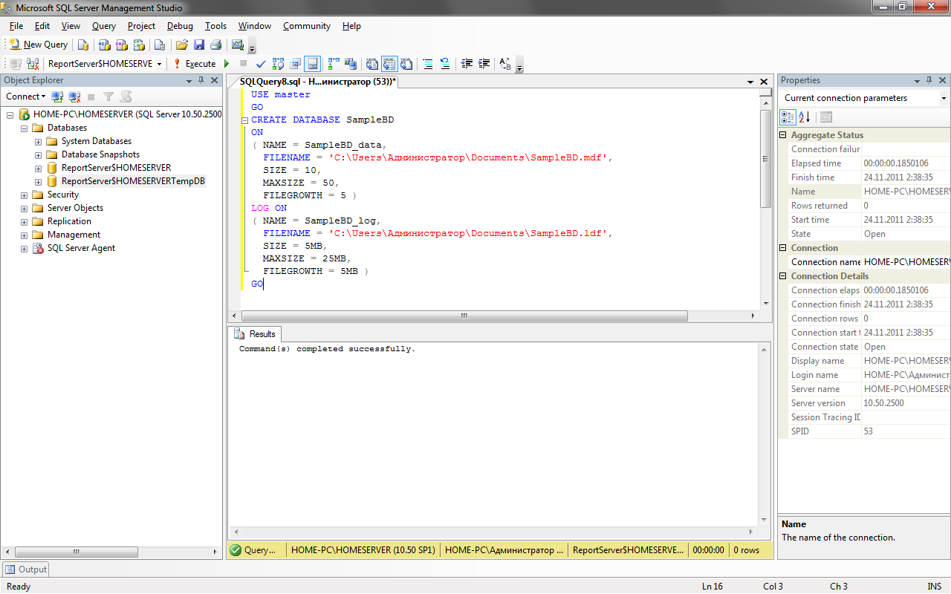This screenshot has width=951, height=594.
Task: Click the Filter funnel icon in Object Explorer
Action: (x=108, y=97)
